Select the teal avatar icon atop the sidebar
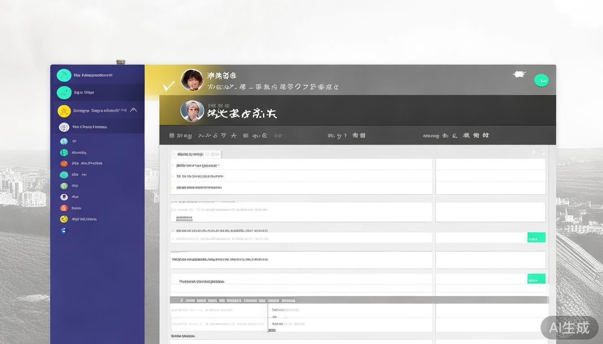 click(64, 75)
